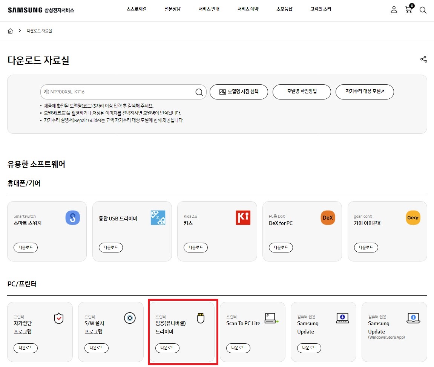Click the Samsung Update laptop icon
Image resolution: width=434 pixels, height=367 pixels.
pyautogui.click(x=342, y=318)
